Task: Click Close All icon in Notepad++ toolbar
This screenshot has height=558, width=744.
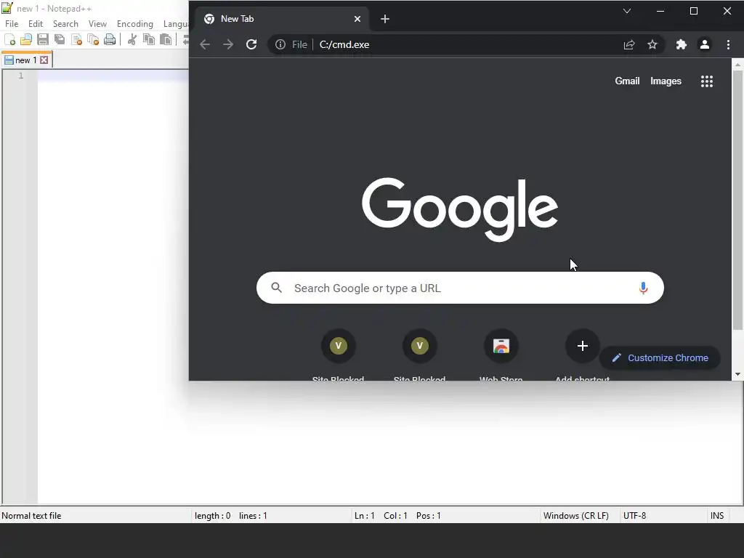Action: (x=93, y=40)
